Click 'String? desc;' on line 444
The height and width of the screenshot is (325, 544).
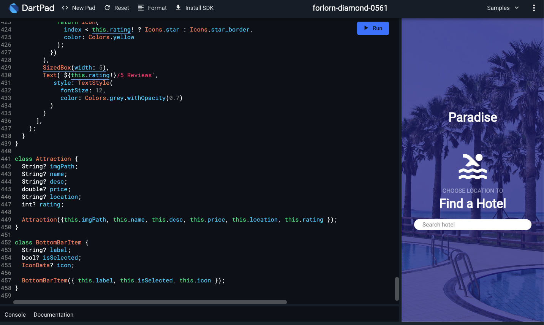(x=44, y=182)
